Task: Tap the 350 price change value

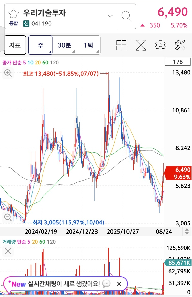Action: [x=155, y=25]
